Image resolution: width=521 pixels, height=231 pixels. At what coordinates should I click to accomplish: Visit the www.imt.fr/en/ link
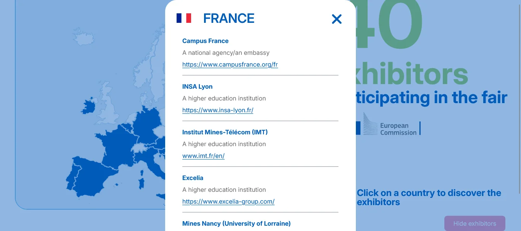point(203,156)
